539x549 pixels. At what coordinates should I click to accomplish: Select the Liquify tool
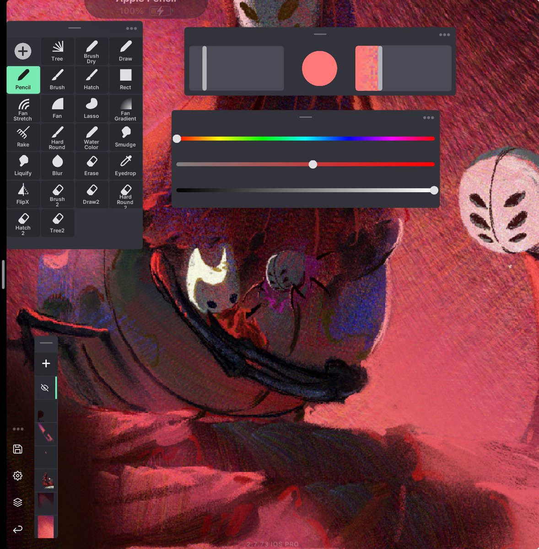tap(23, 166)
